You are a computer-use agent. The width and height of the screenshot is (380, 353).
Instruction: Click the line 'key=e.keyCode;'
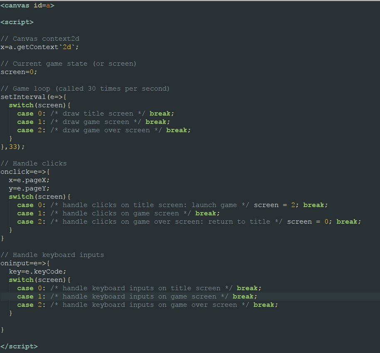click(x=37, y=272)
